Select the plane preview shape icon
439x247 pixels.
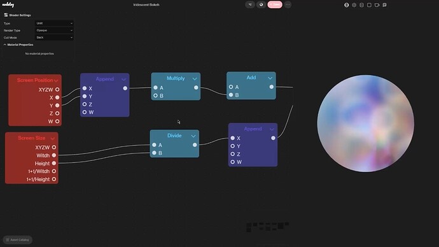tap(369, 4)
